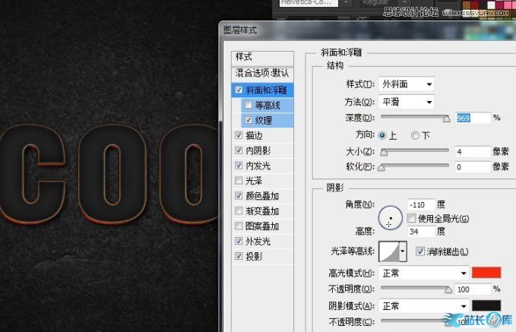Disable the 消除锯齿 checkbox
Screen dimensions: 516x332
pyautogui.click(x=420, y=251)
